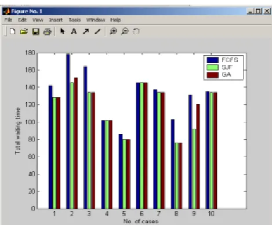Click the blue FCFS bar for case 8
The image size is (272, 225).
pyautogui.click(x=173, y=164)
